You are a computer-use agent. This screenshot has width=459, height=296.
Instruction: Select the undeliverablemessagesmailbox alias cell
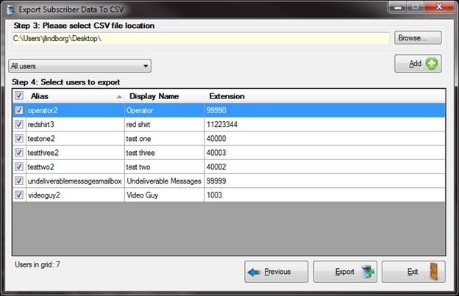point(75,181)
